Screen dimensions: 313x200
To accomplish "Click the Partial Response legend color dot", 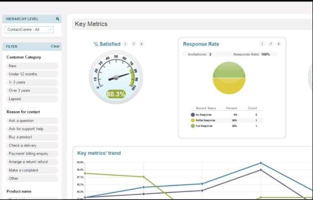I will pyautogui.click(x=192, y=120).
